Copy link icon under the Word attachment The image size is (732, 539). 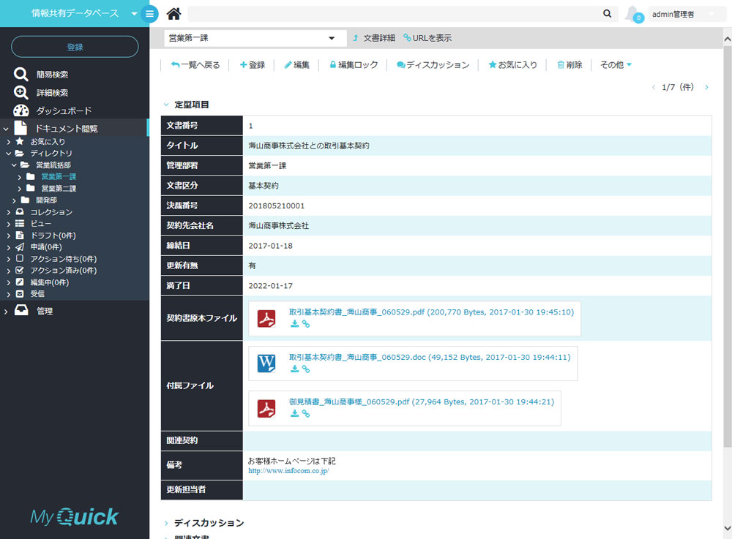[306, 370]
